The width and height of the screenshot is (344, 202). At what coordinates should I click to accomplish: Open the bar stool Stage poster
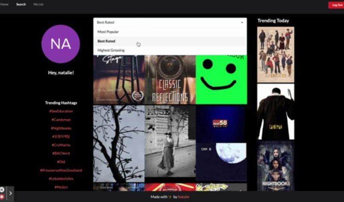pyautogui.click(x=119, y=79)
